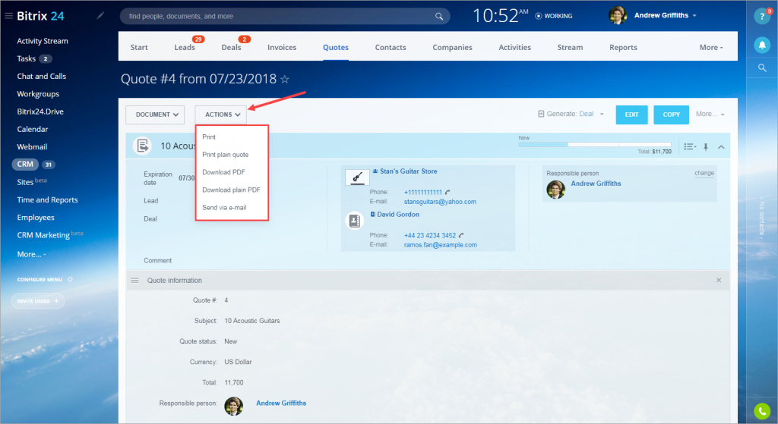This screenshot has height=424, width=778.
Task: Click the green phone call button
Action: [x=762, y=411]
